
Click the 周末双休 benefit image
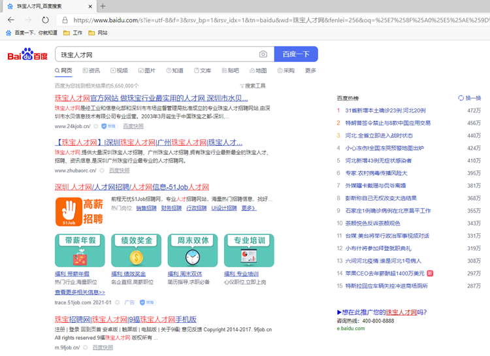click(193, 250)
